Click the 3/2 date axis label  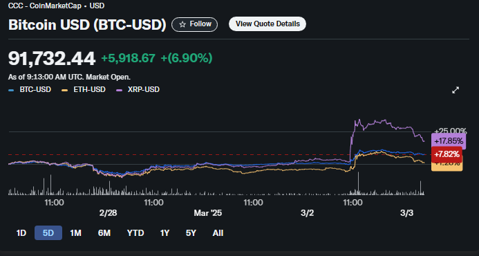(x=308, y=214)
